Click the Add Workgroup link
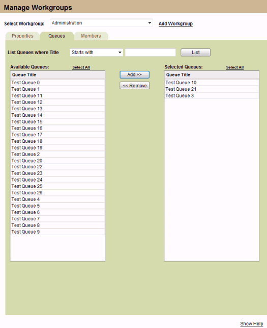This screenshot has width=267, height=328. point(175,23)
